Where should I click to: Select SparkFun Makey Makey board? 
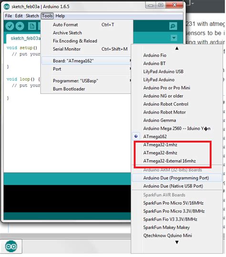177,227
